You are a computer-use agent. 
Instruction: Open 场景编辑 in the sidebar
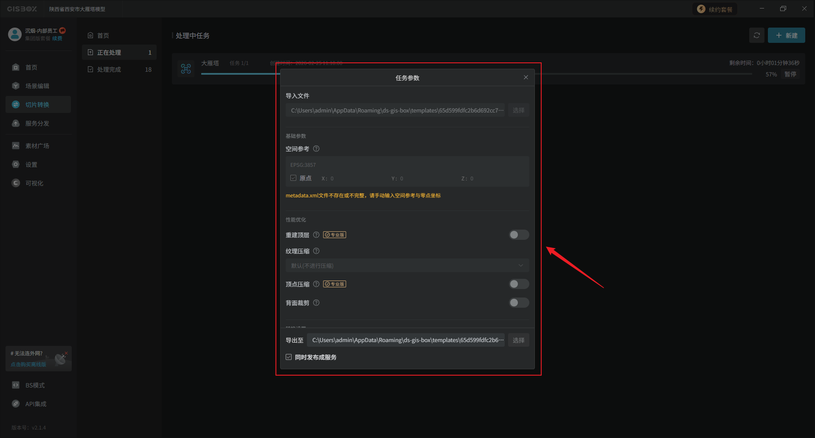[x=37, y=86]
